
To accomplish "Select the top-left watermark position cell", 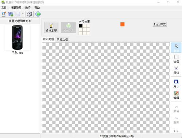I will [81, 26].
